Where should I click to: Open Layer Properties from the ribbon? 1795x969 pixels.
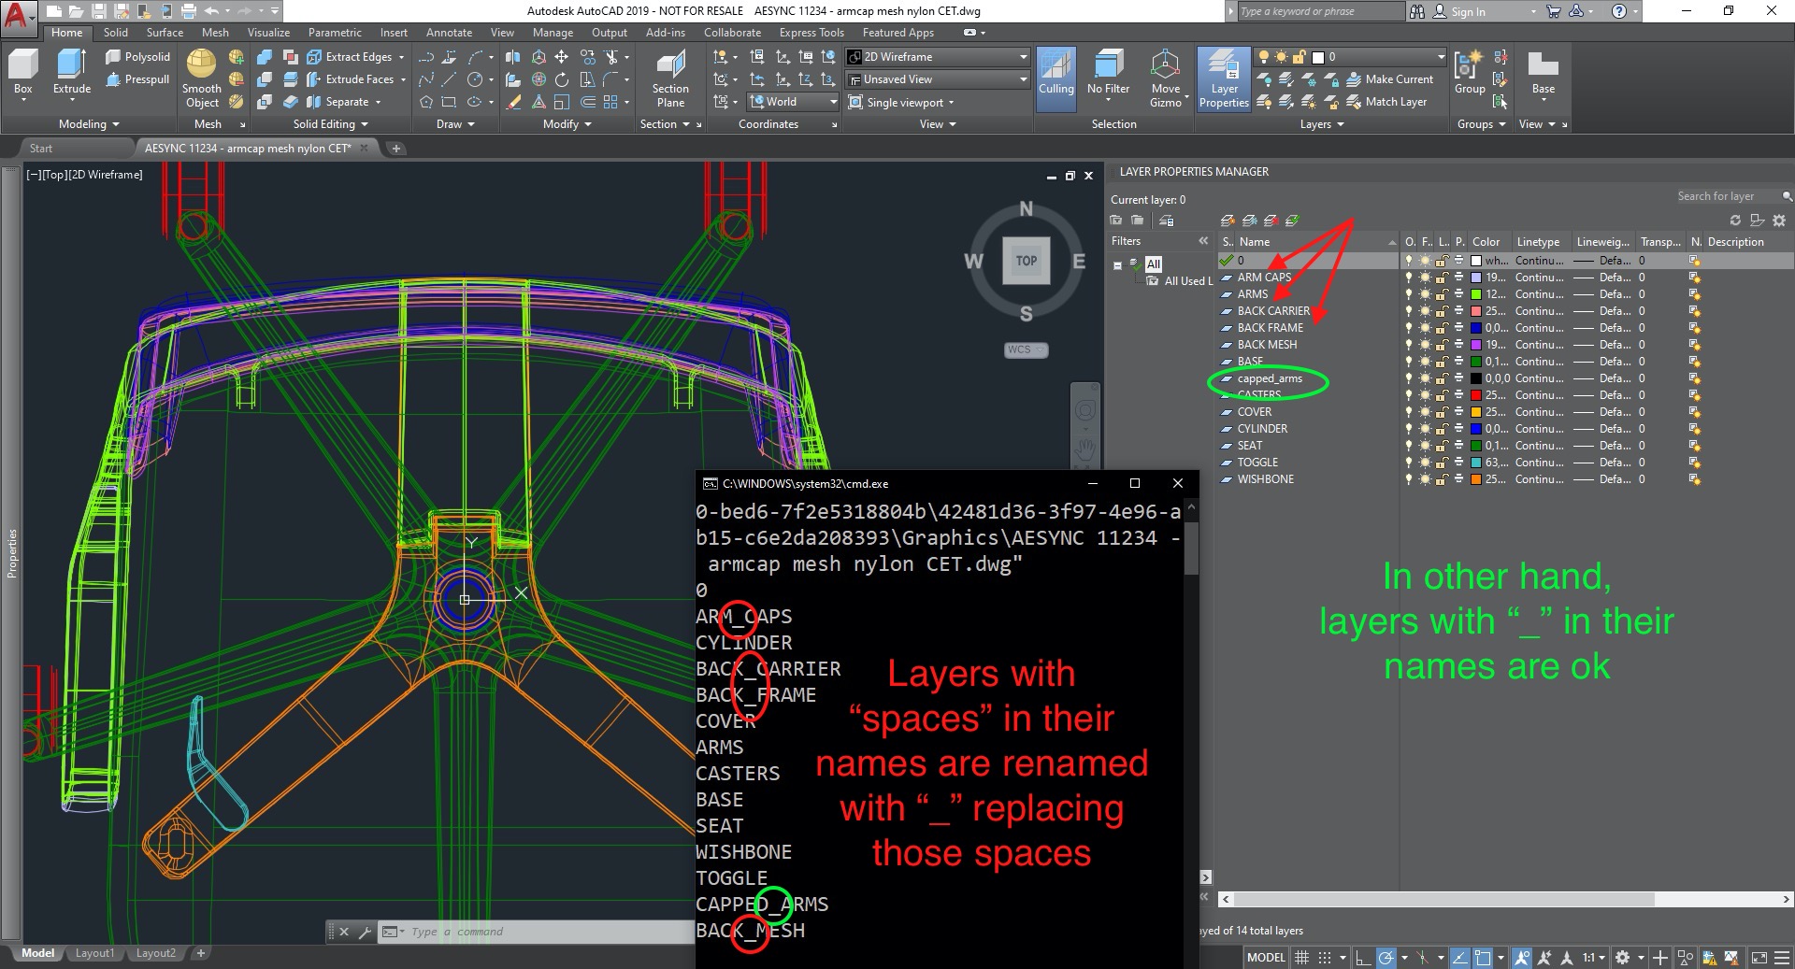[1224, 78]
